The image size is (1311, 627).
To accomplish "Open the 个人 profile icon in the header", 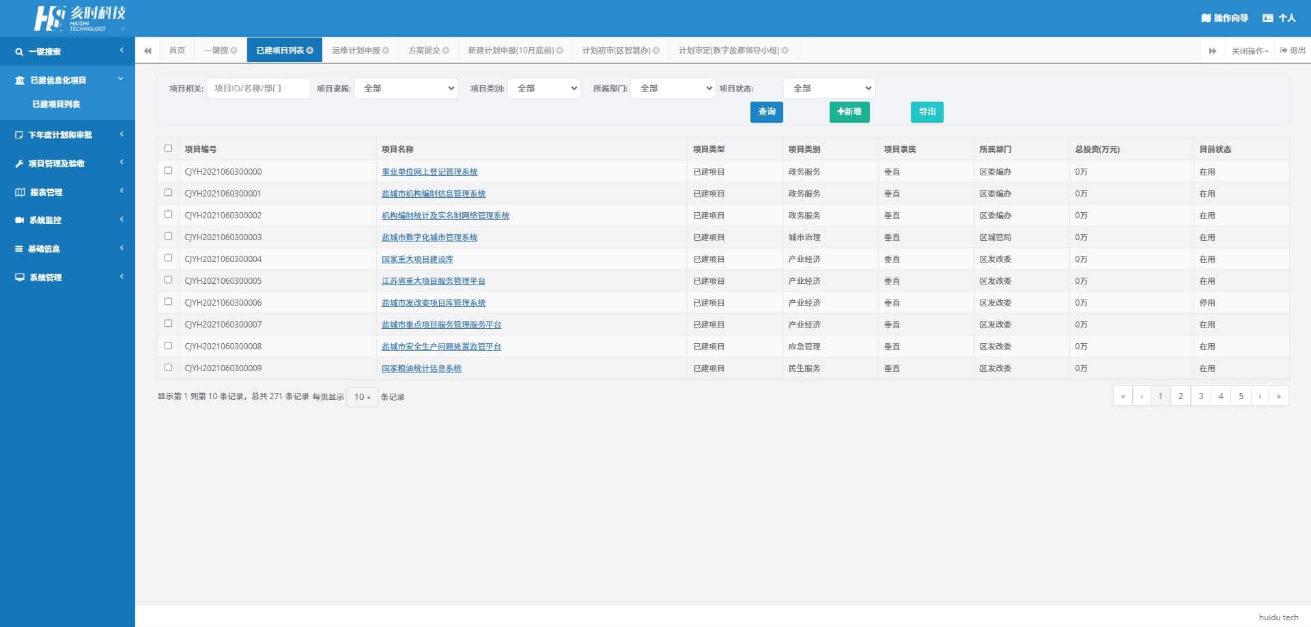I will coord(1268,18).
